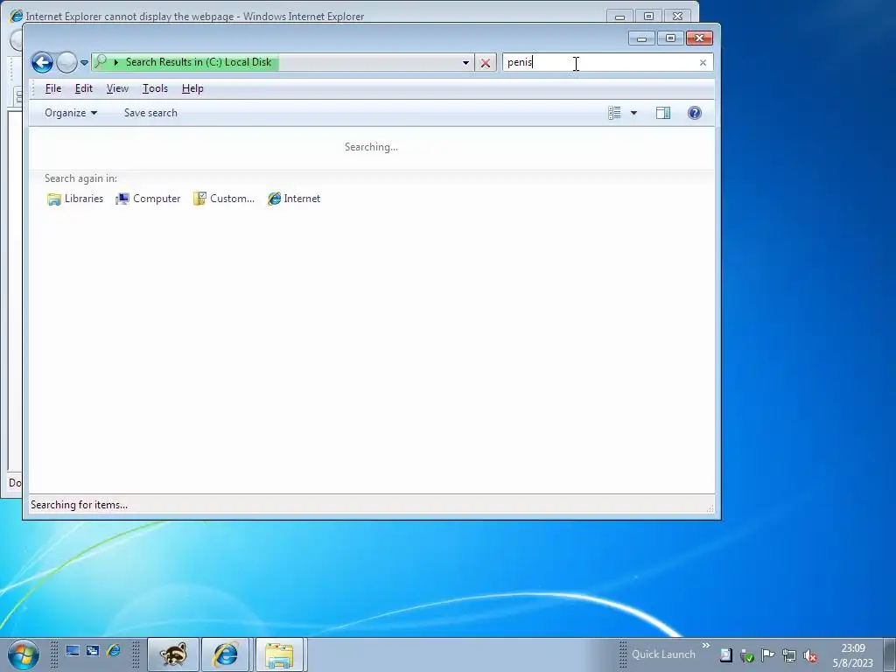Screen dimensions: 896x672
Task: Search again in Computer
Action: click(x=148, y=199)
